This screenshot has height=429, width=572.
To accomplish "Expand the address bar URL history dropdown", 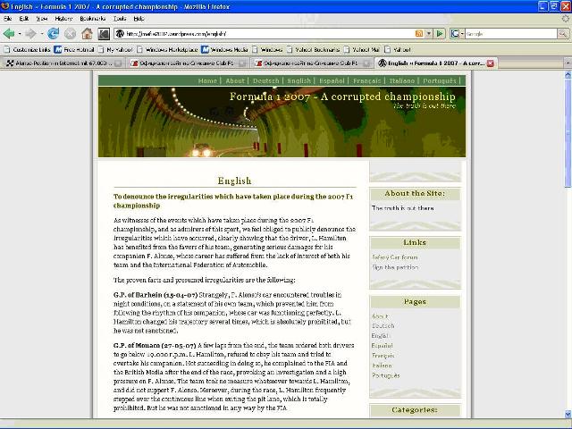I will click(429, 34).
